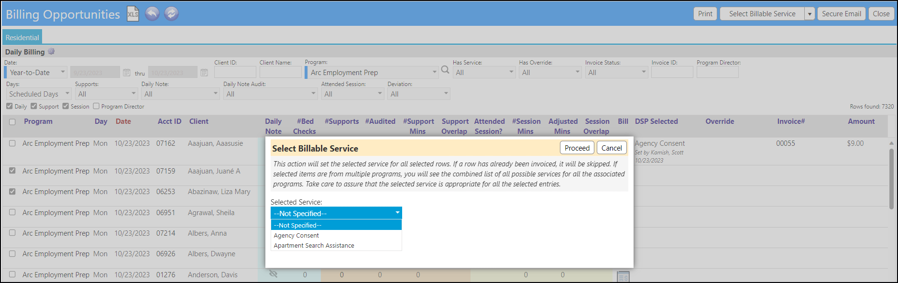Switch to the Residential tab

pyautogui.click(x=22, y=37)
